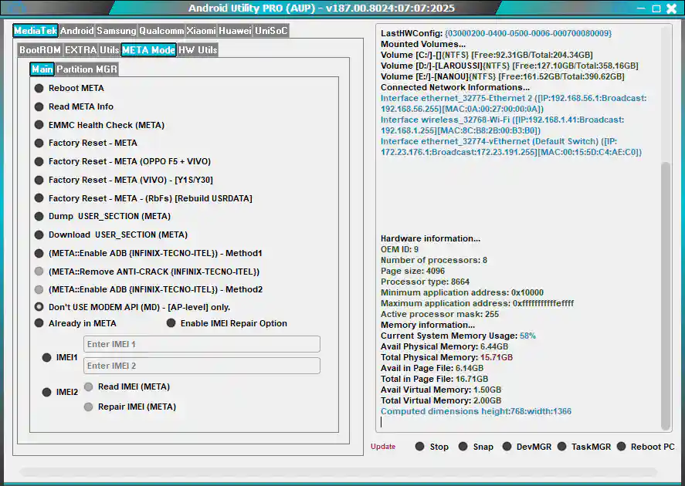Click the vEthernet Default Switch line
The width and height of the screenshot is (685, 486).
tap(511, 147)
